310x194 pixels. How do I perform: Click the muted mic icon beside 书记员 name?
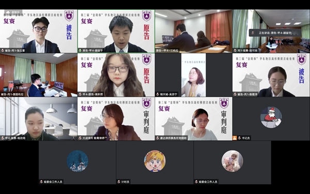pos(239,138)
